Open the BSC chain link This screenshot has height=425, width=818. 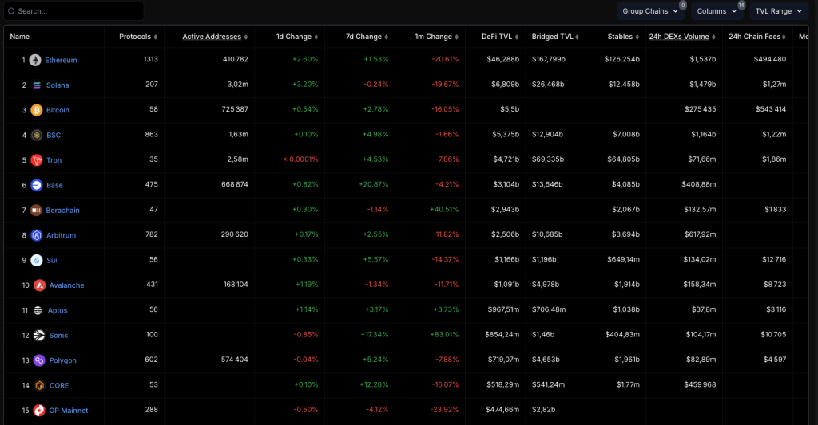pos(54,135)
